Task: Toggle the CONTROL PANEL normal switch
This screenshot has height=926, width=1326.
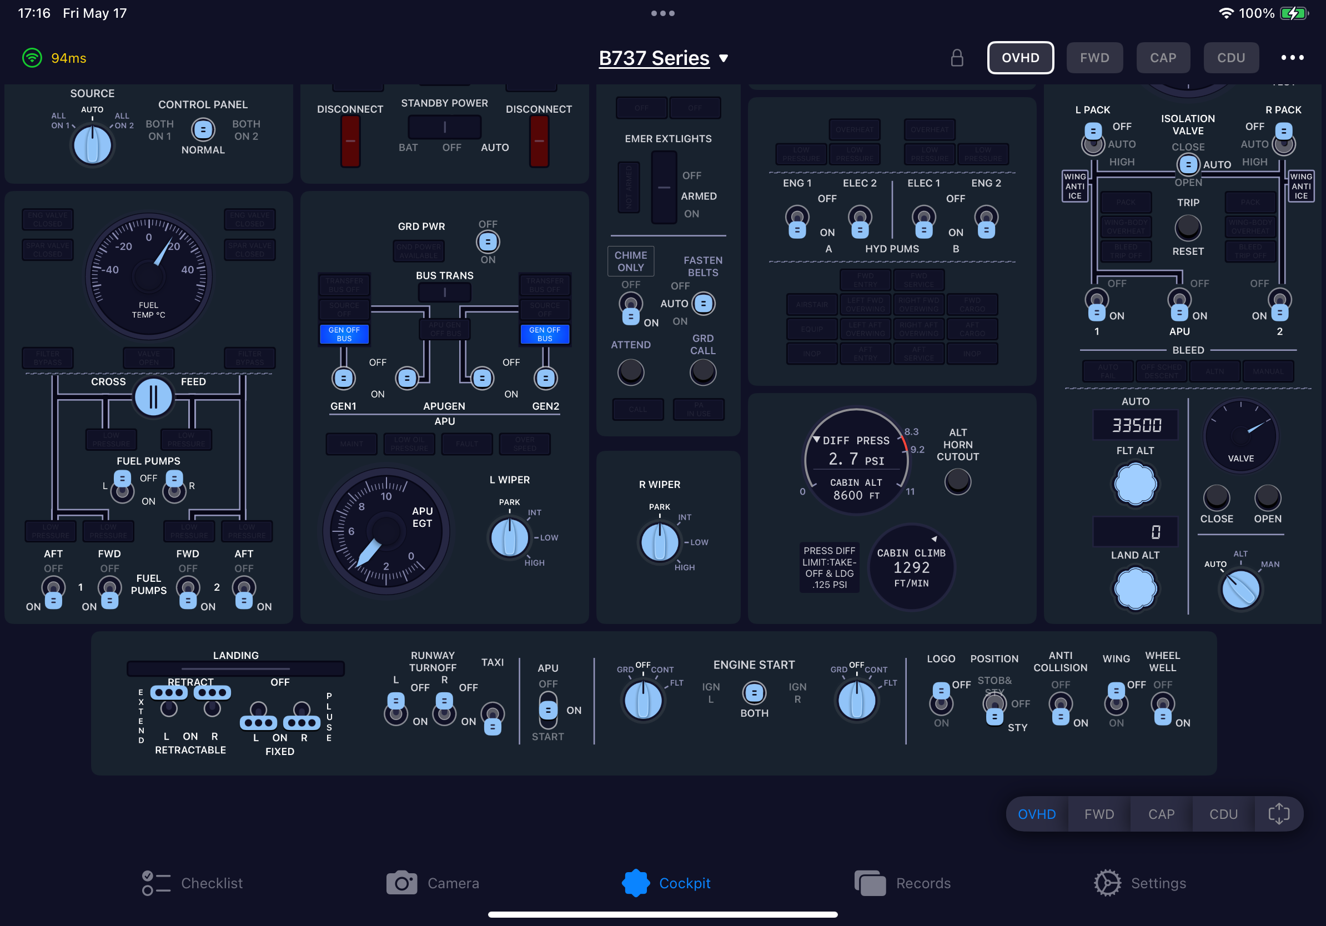Action: [203, 129]
